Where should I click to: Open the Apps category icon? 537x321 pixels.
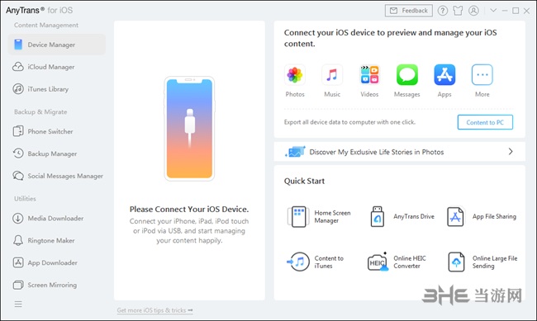pyautogui.click(x=444, y=74)
